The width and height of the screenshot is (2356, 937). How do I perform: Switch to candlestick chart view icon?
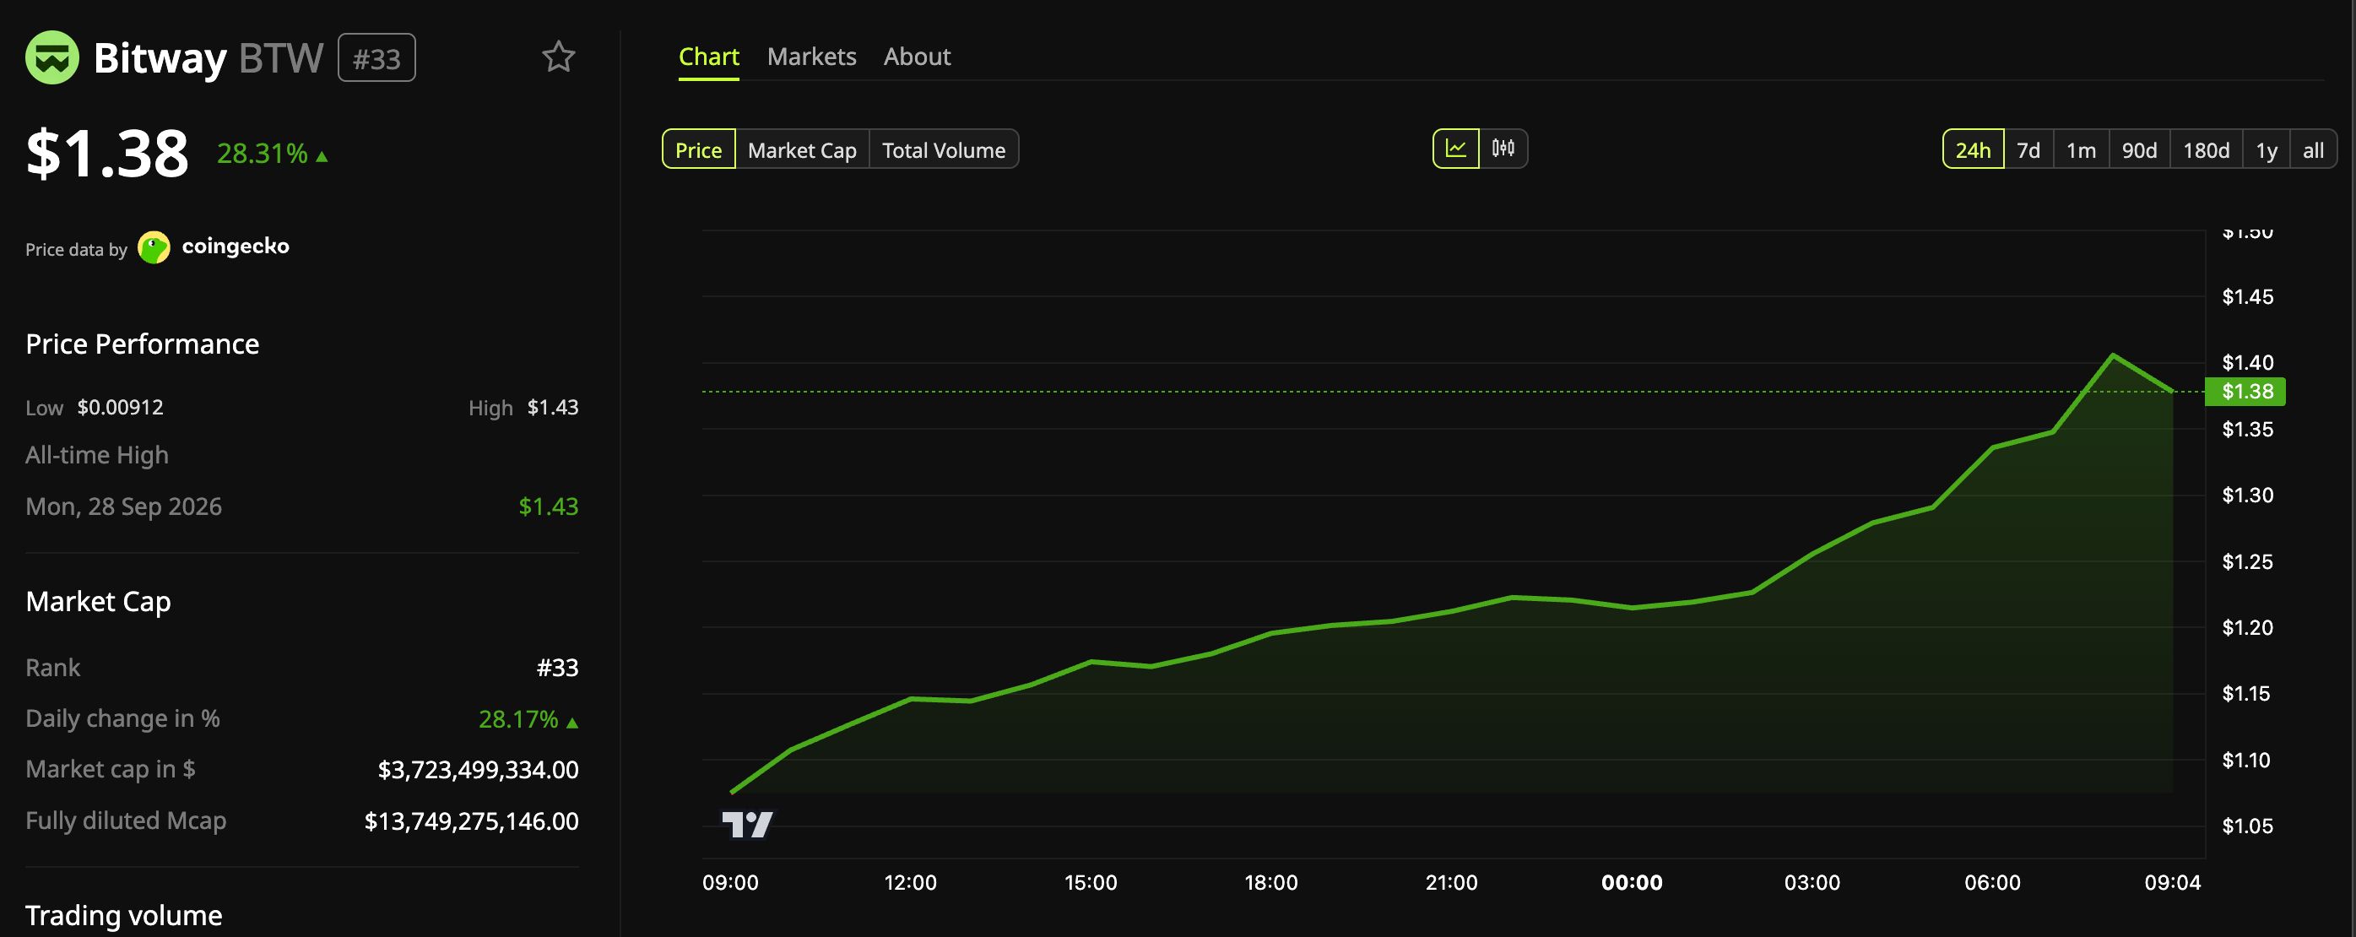1503,149
